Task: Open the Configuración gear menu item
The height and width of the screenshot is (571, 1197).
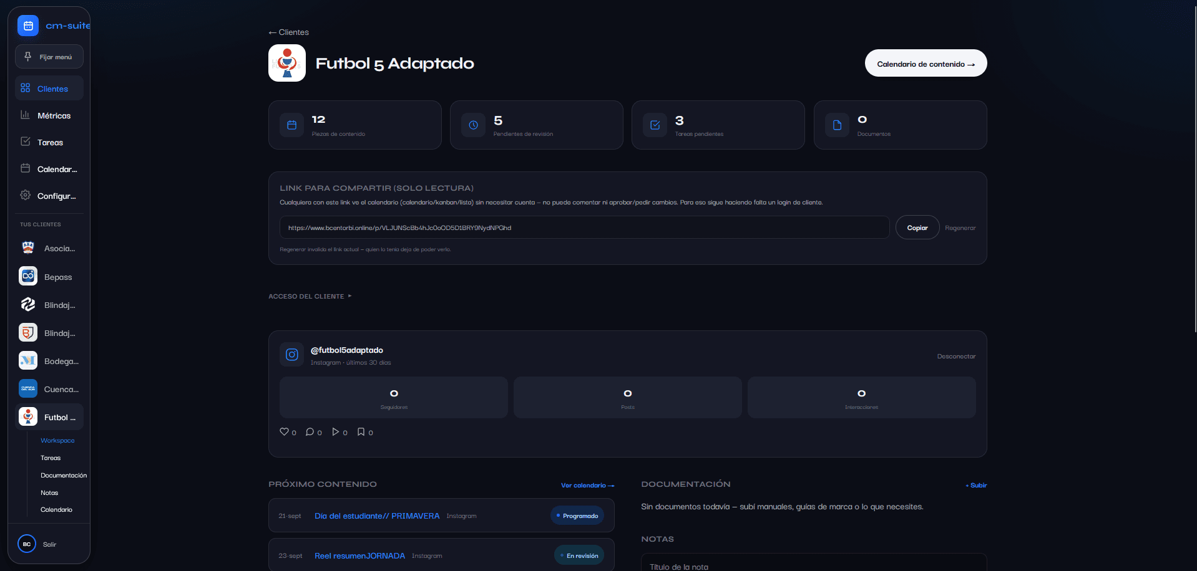Action: [49, 196]
